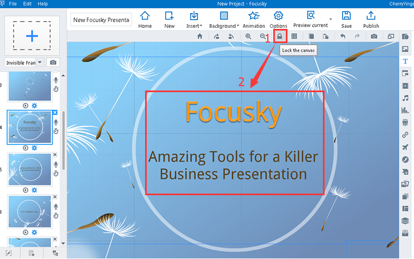Copy the selected object
Image resolution: width=414 pixels, height=259 pixels.
point(311,37)
